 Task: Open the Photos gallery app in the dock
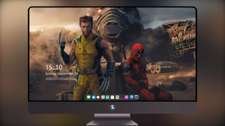[x=117, y=97]
